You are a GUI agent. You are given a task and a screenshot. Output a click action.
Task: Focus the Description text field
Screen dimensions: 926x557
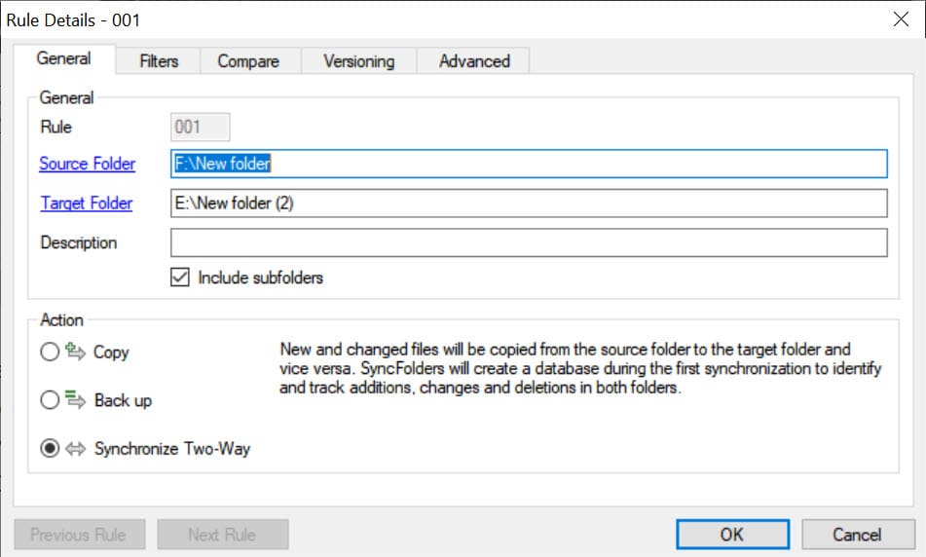pos(529,242)
